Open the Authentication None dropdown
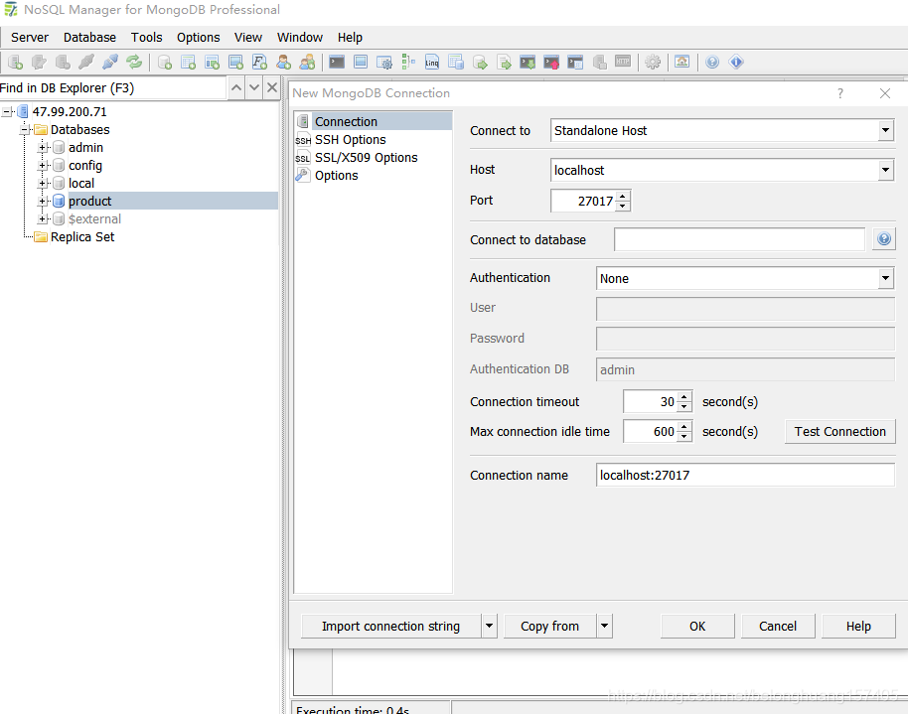Viewport: 908px width, 714px height. [x=885, y=278]
